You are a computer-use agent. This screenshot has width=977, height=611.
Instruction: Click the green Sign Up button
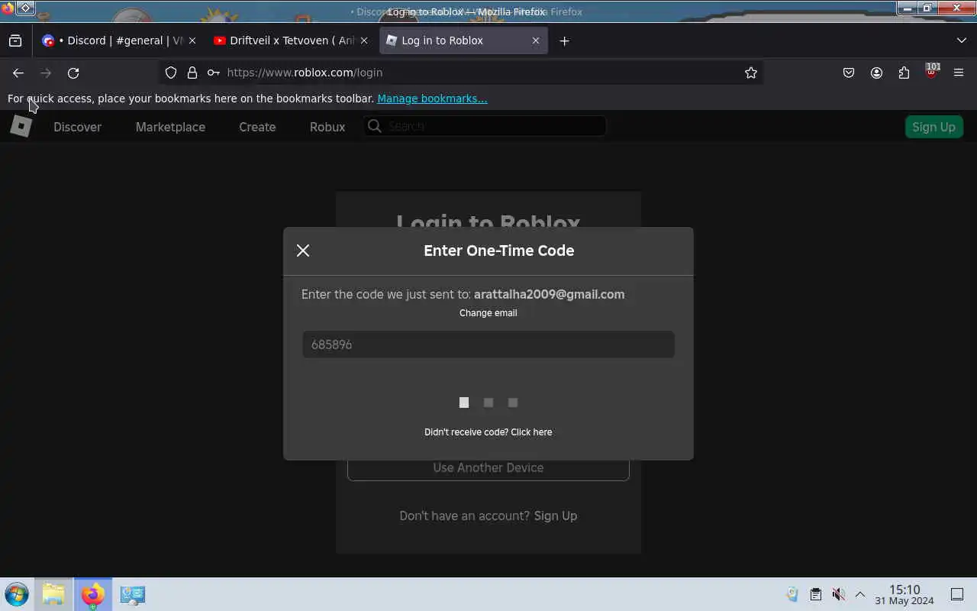(933, 127)
